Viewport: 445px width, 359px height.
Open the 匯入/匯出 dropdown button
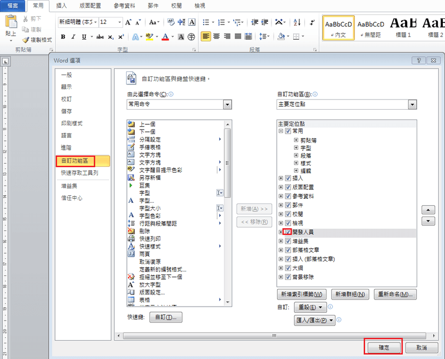pos(314,321)
